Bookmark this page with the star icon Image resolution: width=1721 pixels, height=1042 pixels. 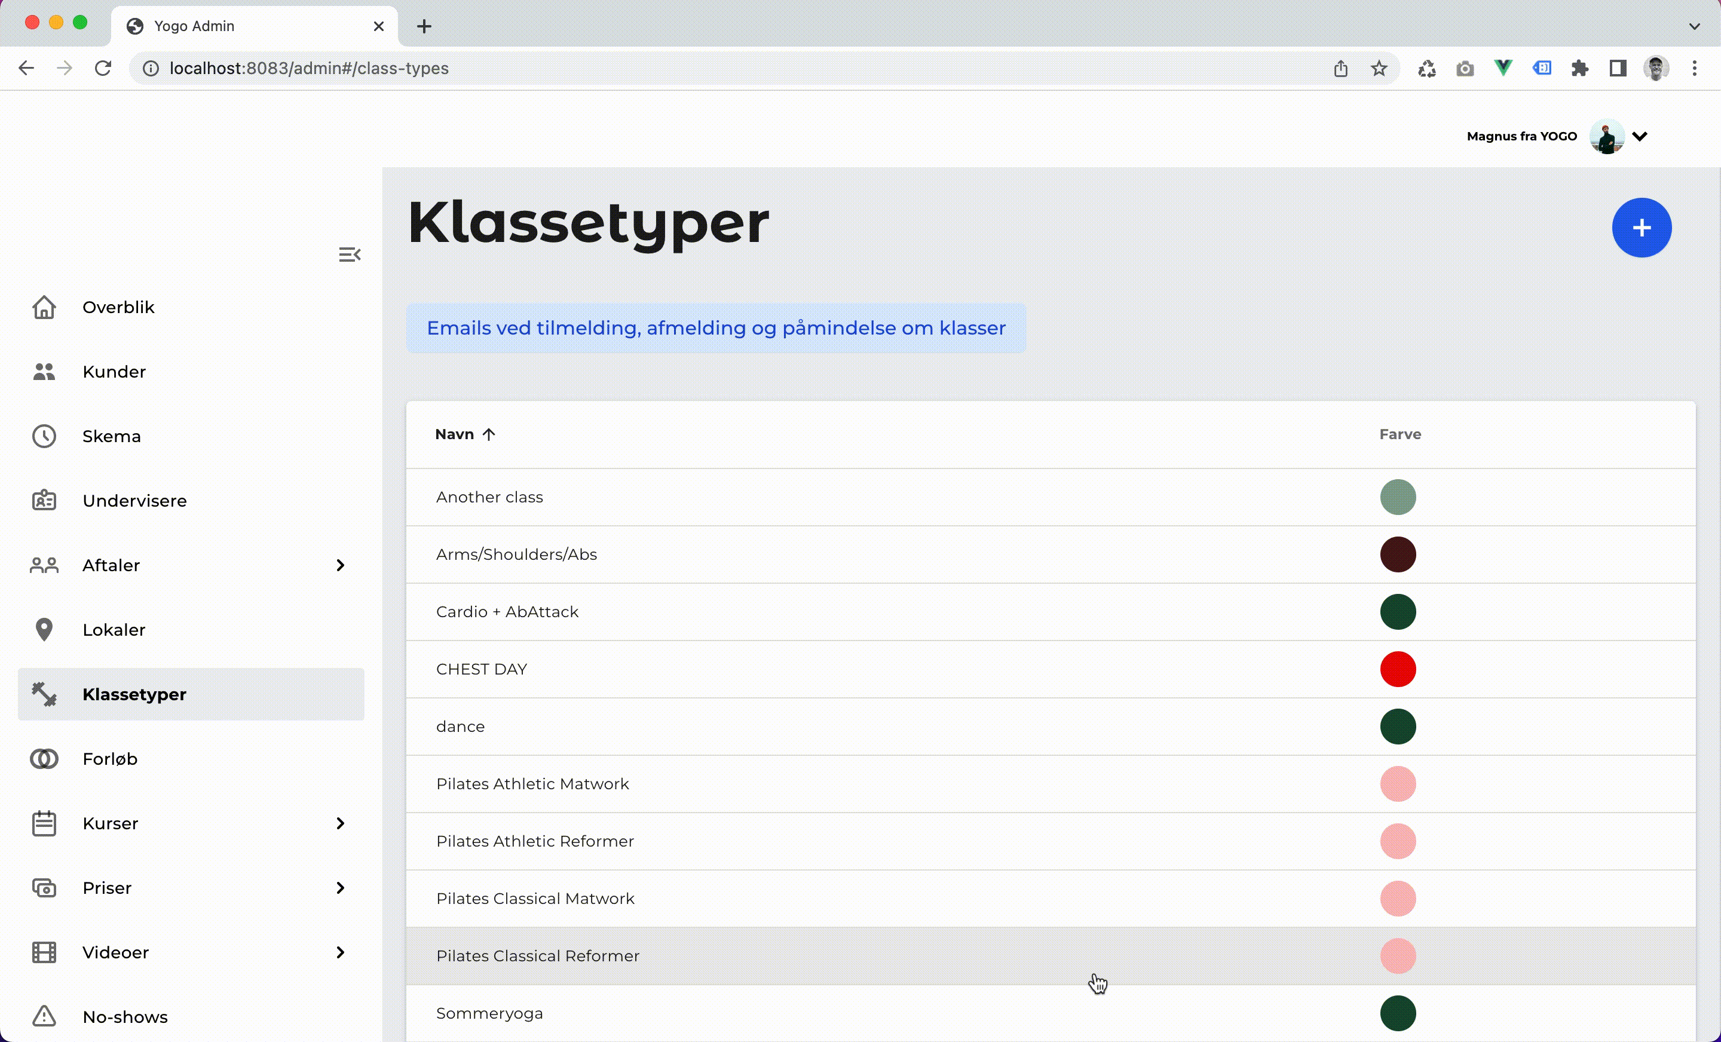(x=1379, y=69)
